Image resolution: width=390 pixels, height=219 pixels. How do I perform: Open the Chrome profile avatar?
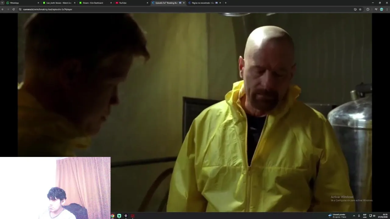click(x=381, y=9)
